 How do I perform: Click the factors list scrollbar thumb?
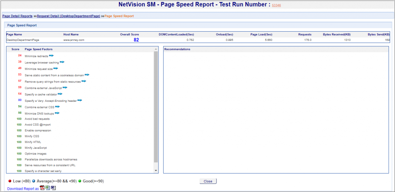pos(156,107)
